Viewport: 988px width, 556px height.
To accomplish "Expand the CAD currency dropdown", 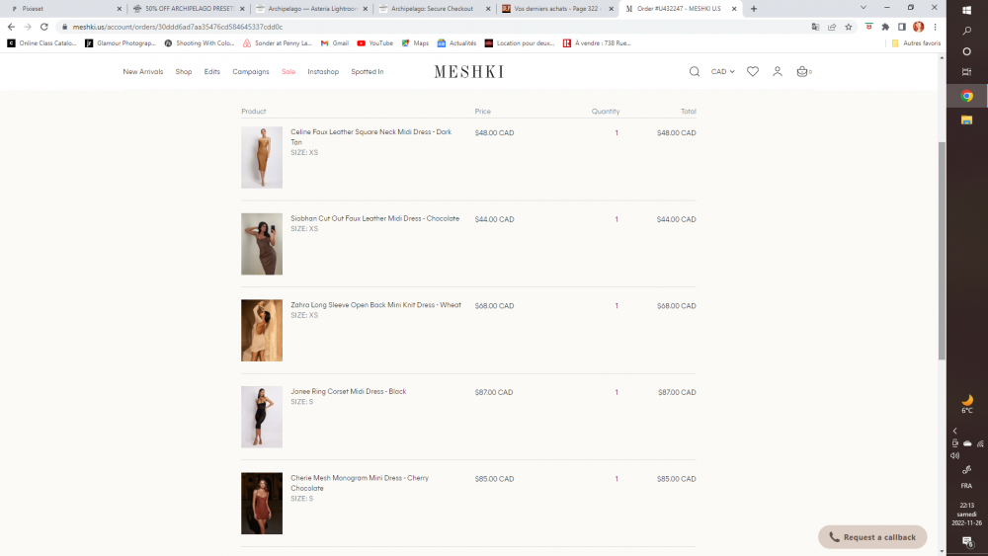I will pyautogui.click(x=723, y=72).
